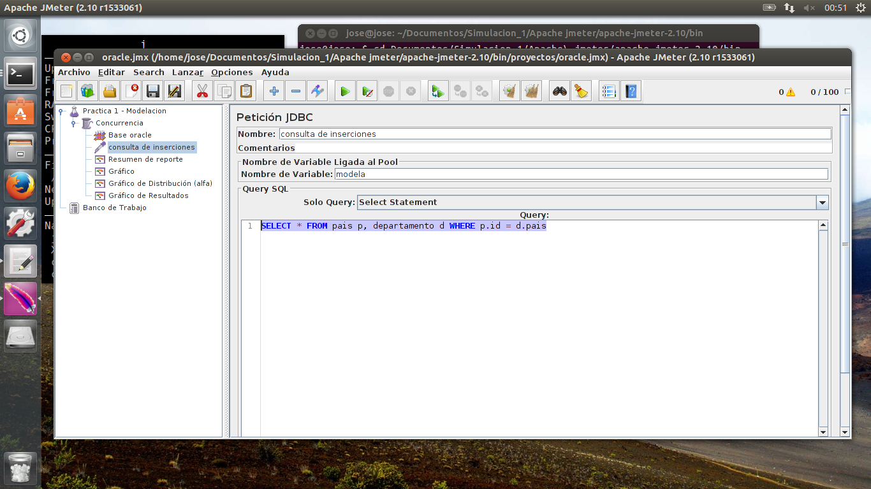Click the Comentarios input field
This screenshot has height=489, width=871.
pyautogui.click(x=564, y=148)
